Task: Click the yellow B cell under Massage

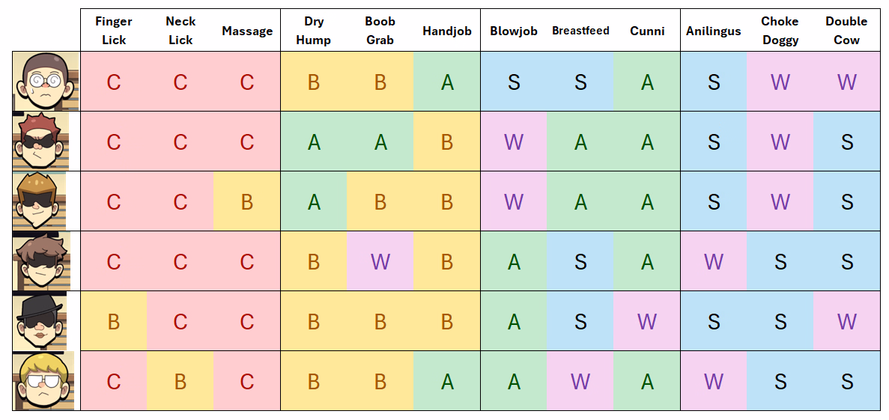Action: tap(247, 201)
